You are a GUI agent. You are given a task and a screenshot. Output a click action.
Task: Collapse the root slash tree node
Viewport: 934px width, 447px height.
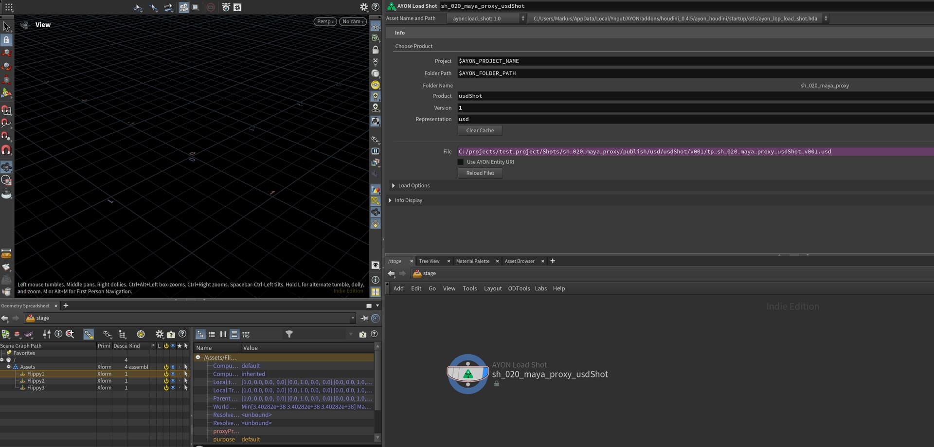[x=2, y=360]
